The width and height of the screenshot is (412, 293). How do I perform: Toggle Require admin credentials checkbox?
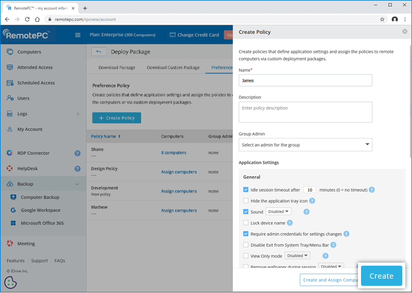coord(246,234)
